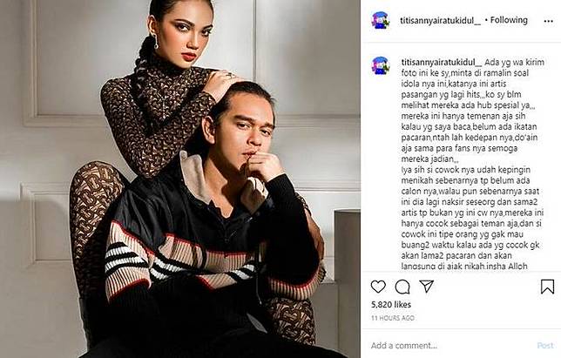Save post using the bookmark icon
The image size is (561, 358).
coord(547,287)
